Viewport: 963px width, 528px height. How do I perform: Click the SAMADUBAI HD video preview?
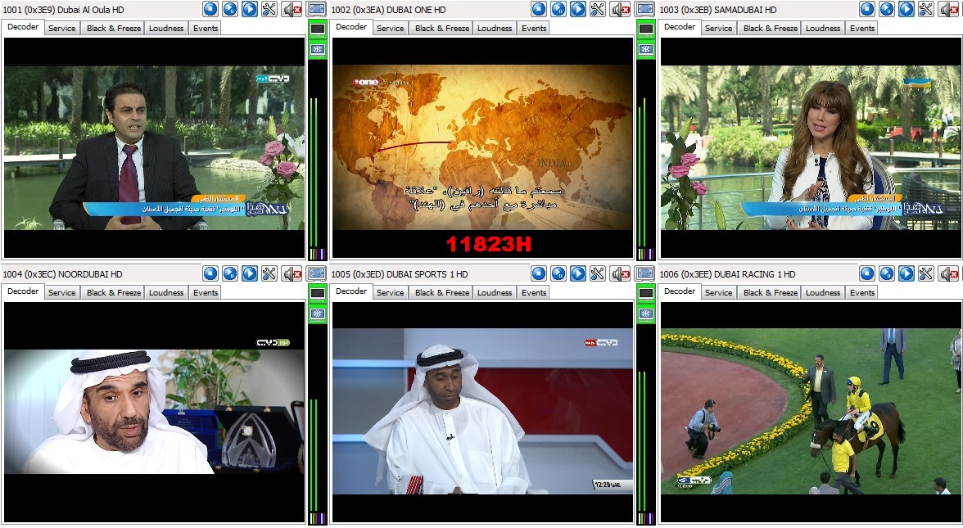[812, 147]
